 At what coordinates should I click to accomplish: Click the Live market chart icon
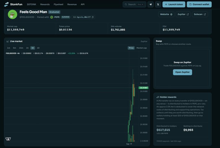click(x=7, y=41)
